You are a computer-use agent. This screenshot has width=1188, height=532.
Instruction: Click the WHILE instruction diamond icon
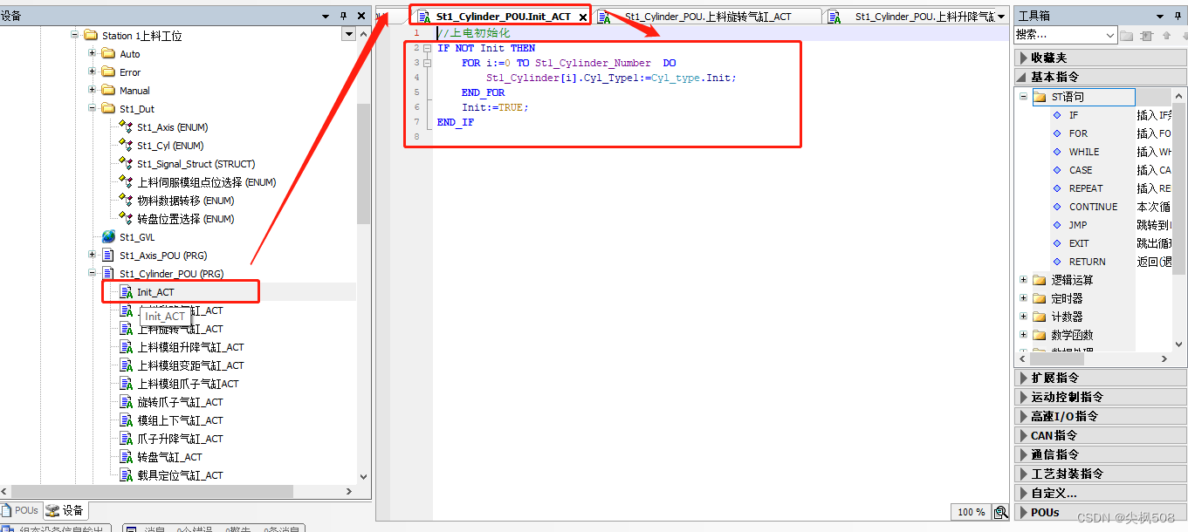(x=1057, y=152)
